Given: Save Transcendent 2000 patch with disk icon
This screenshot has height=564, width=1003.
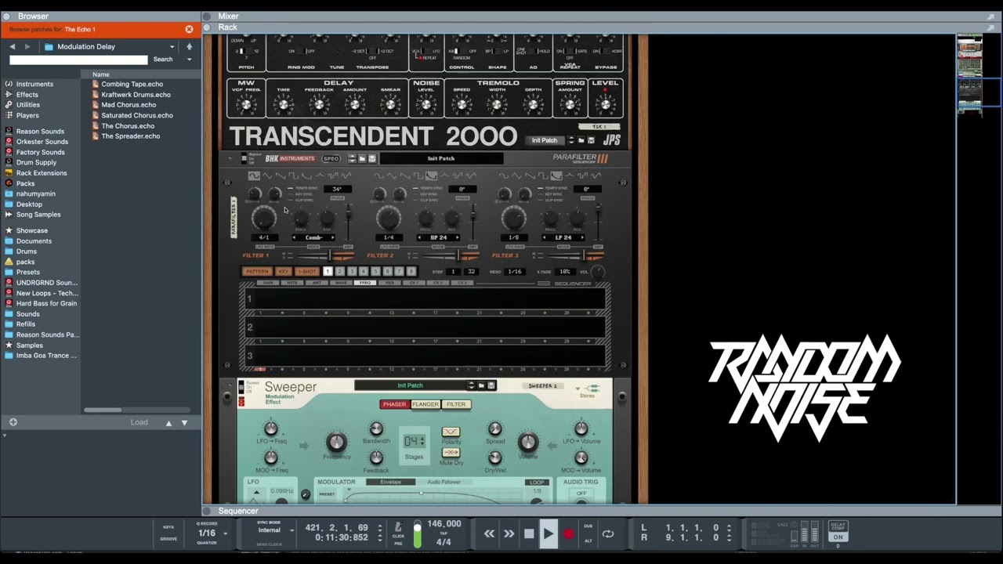Looking at the screenshot, I should pos(591,140).
